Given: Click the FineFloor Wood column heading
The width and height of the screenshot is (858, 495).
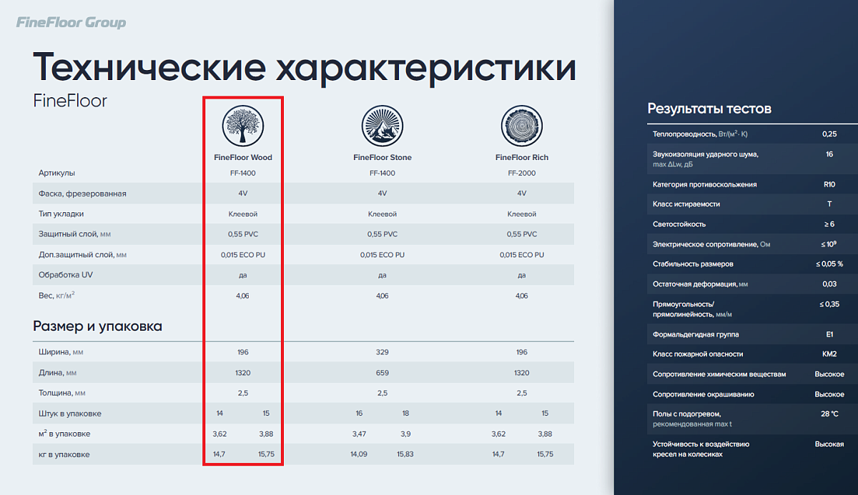Looking at the screenshot, I should [243, 157].
